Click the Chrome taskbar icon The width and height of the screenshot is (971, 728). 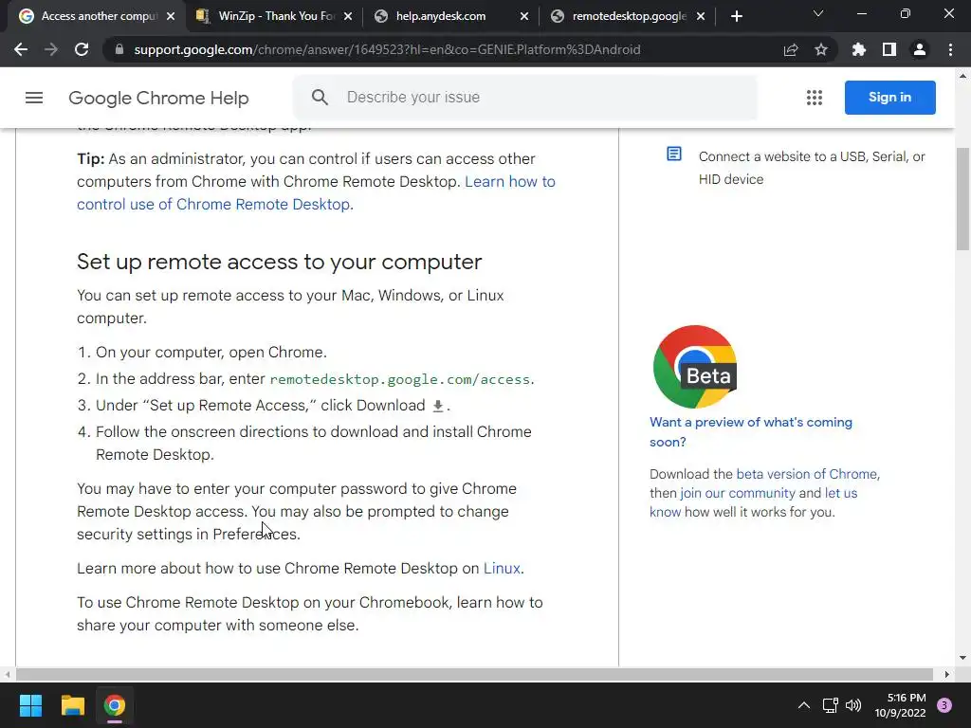pyautogui.click(x=115, y=705)
